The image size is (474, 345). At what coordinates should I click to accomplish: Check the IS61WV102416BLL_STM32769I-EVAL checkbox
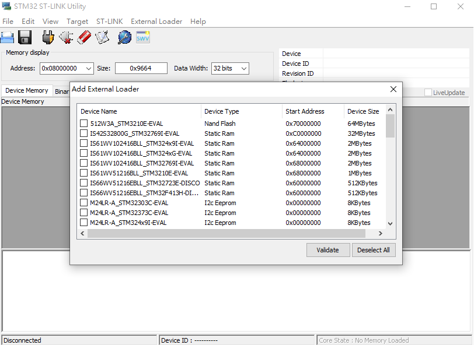83,163
